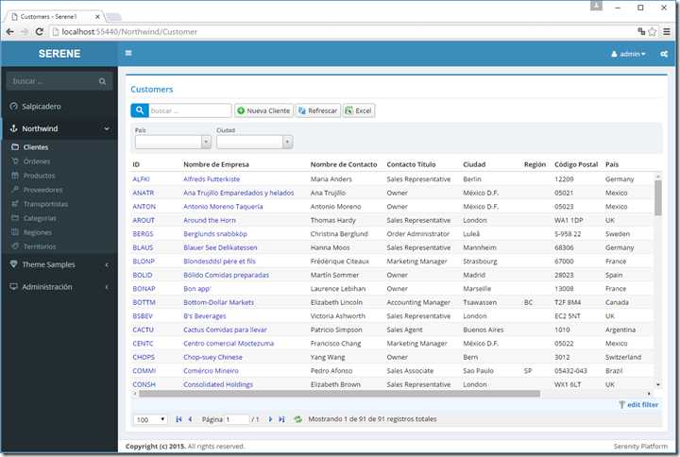The image size is (680, 457).
Task: Open Proveedores in the sidebar
Action: pyautogui.click(x=42, y=190)
